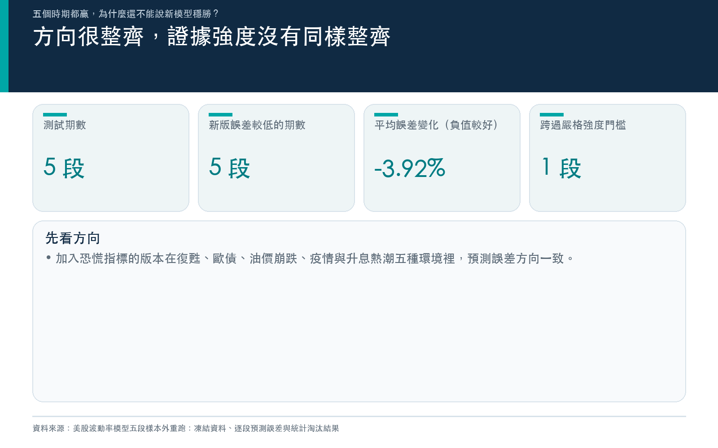Screen dimensions: 718x448
Task: Click the 資料來源 footer note
Action: pyautogui.click(x=186, y=428)
